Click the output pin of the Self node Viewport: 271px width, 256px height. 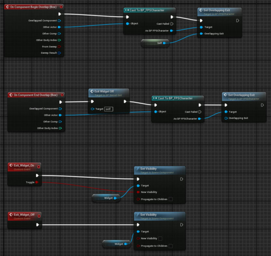pos(164,43)
